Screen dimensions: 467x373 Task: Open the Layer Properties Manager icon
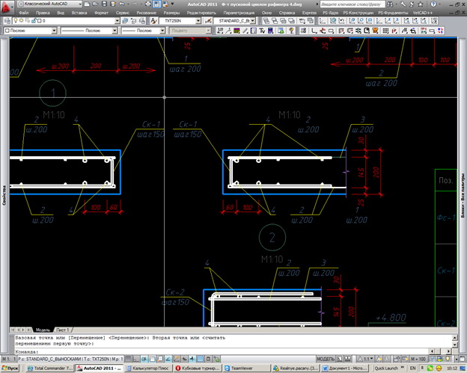pos(7,21)
